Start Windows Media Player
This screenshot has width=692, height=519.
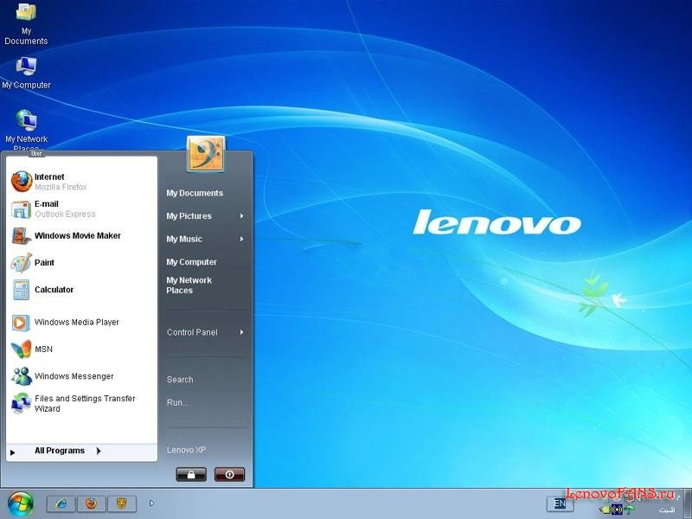[76, 323]
